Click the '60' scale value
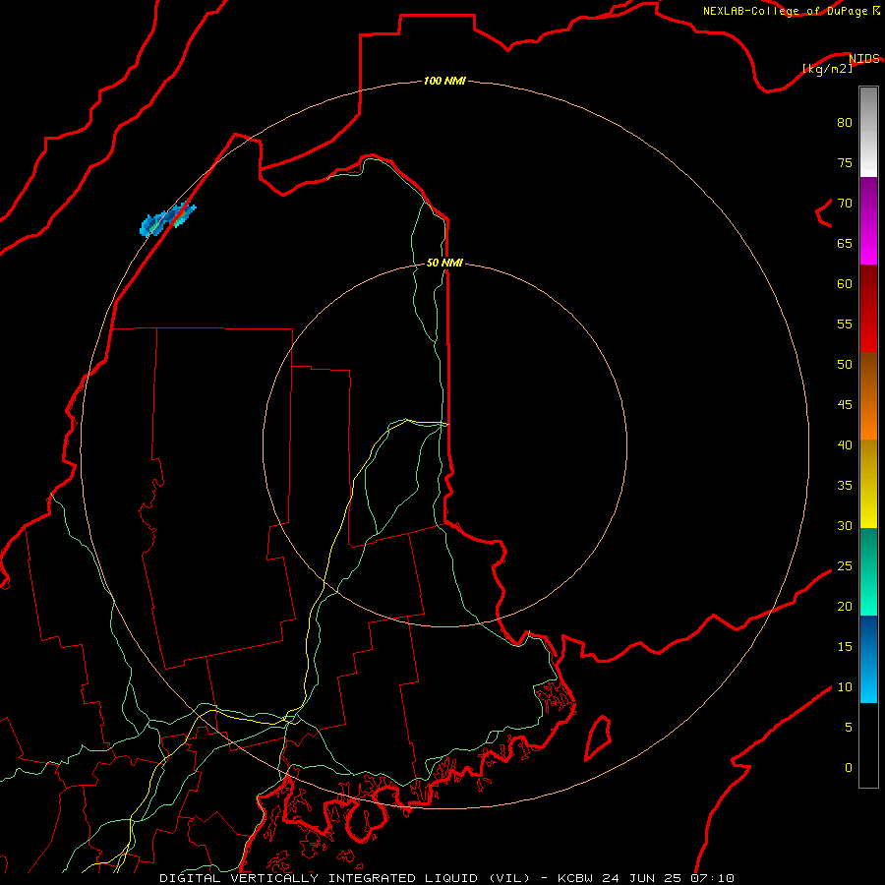 845,284
